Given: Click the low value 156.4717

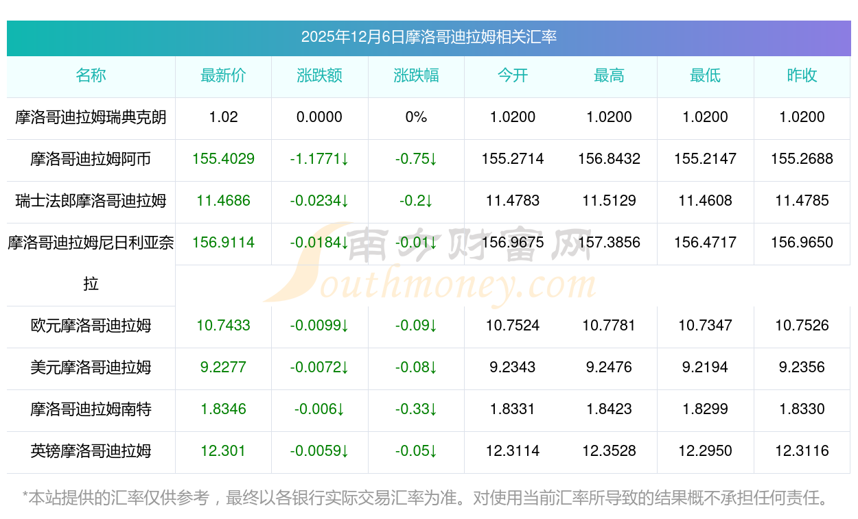Looking at the screenshot, I should 706,243.
